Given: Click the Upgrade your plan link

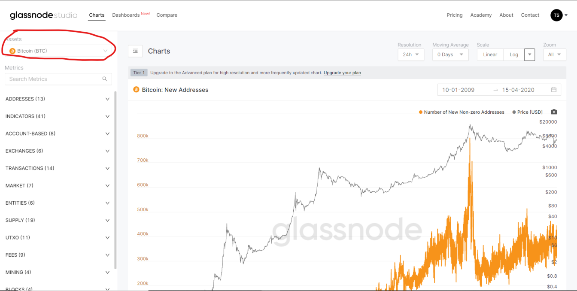Looking at the screenshot, I should [x=342, y=73].
